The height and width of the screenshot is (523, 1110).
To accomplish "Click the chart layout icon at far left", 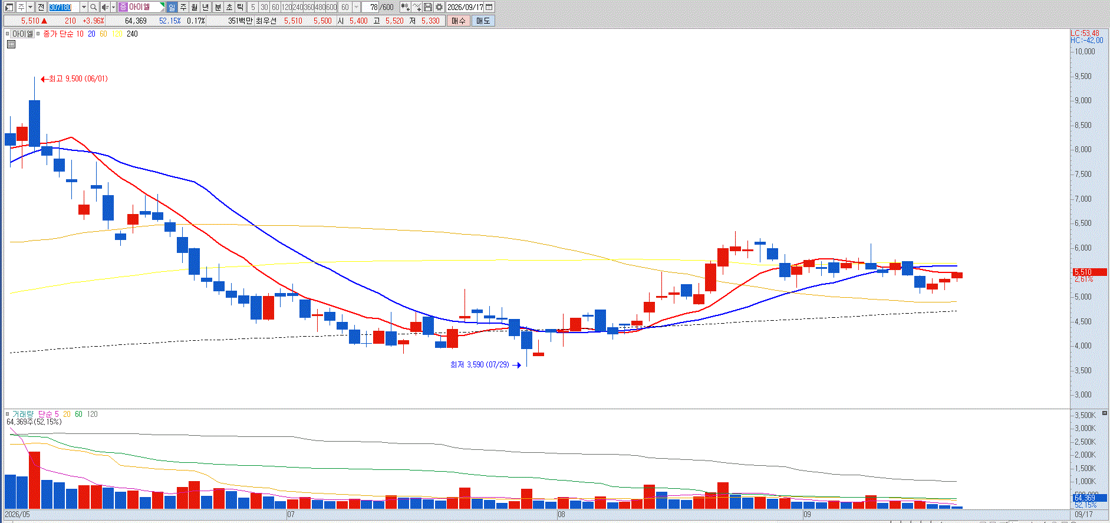I will 9,7.
